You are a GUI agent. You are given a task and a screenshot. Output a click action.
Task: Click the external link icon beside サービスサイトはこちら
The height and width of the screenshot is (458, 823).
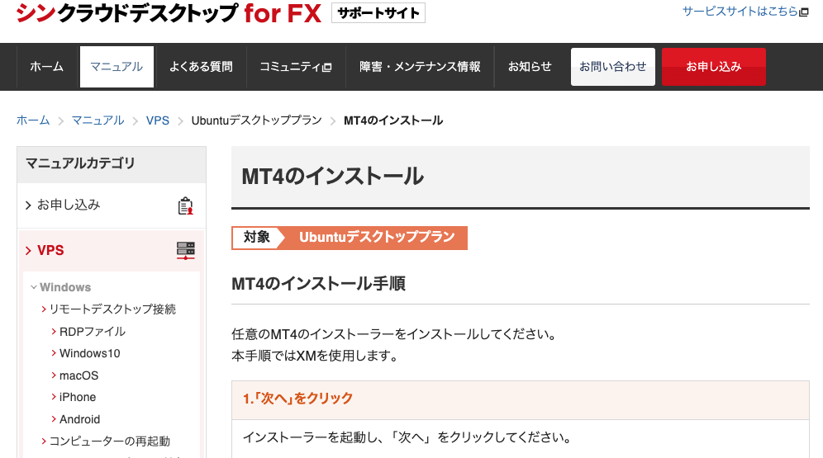[803, 12]
